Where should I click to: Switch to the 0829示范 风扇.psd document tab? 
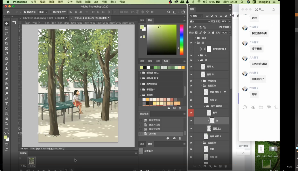[45, 18]
